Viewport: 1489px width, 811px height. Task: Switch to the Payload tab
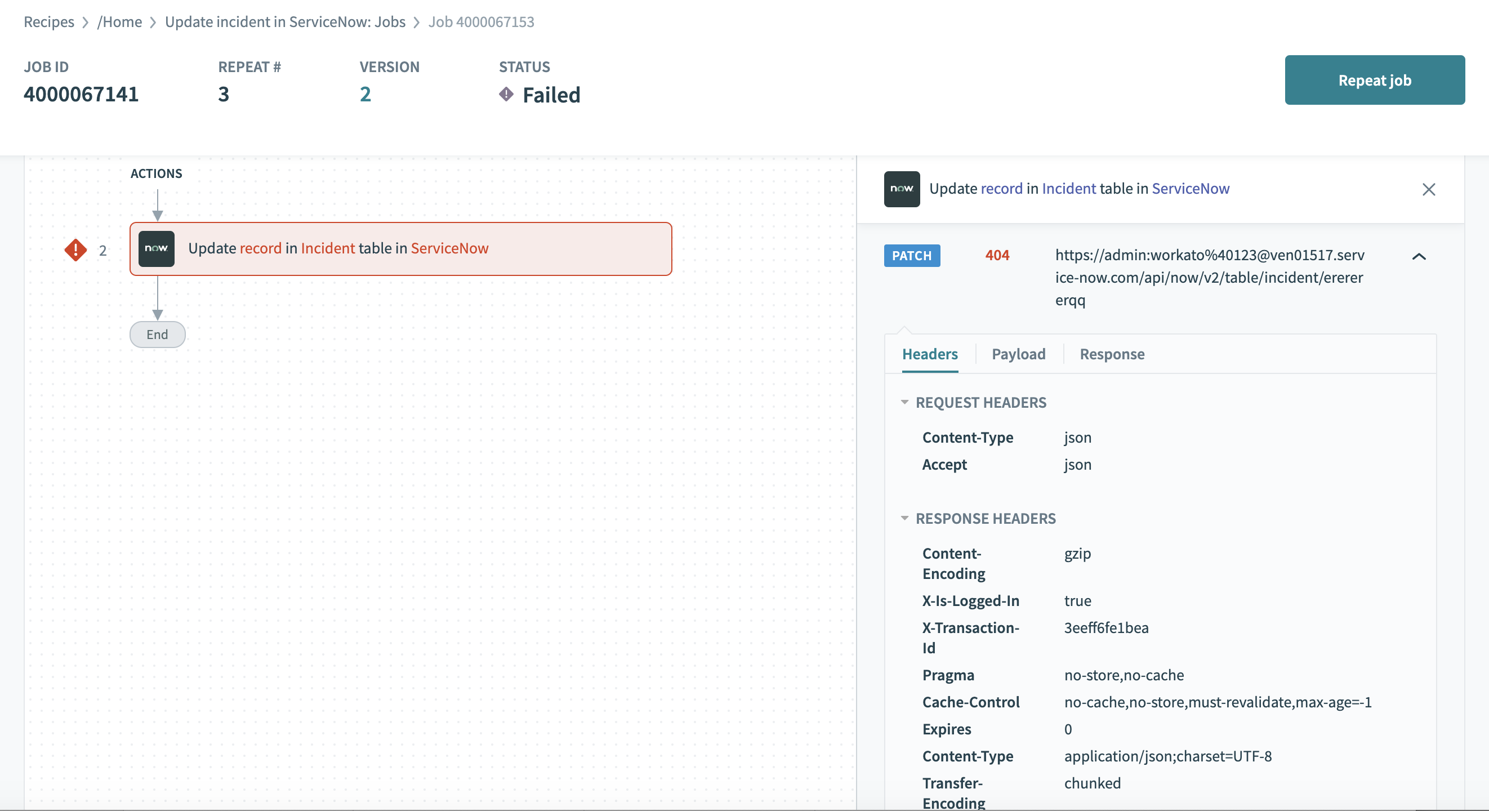tap(1018, 354)
